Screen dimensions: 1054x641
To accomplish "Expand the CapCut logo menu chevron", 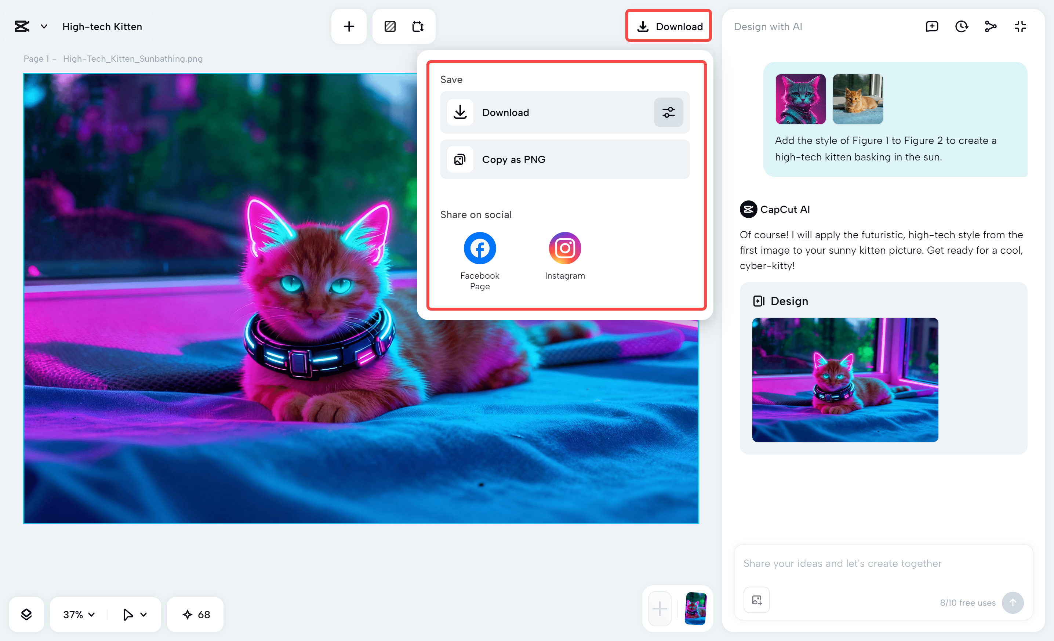I will coord(44,26).
